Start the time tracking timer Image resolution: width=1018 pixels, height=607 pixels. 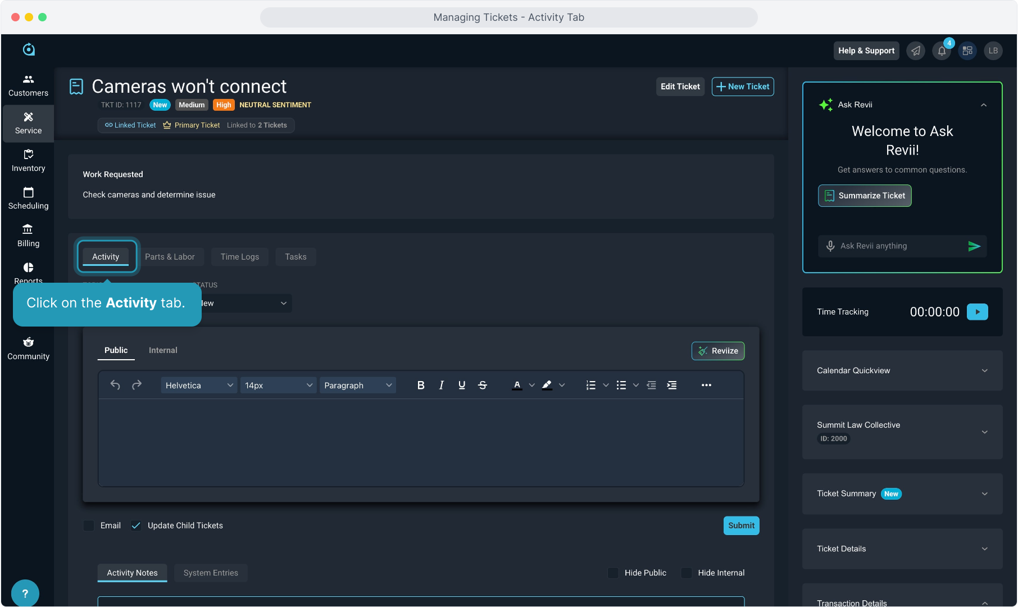pyautogui.click(x=977, y=312)
